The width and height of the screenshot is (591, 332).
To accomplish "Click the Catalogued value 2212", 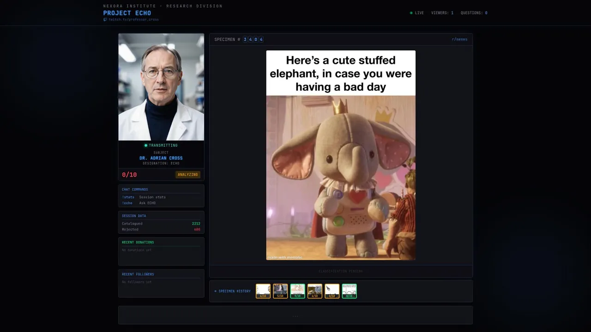I will [196, 224].
